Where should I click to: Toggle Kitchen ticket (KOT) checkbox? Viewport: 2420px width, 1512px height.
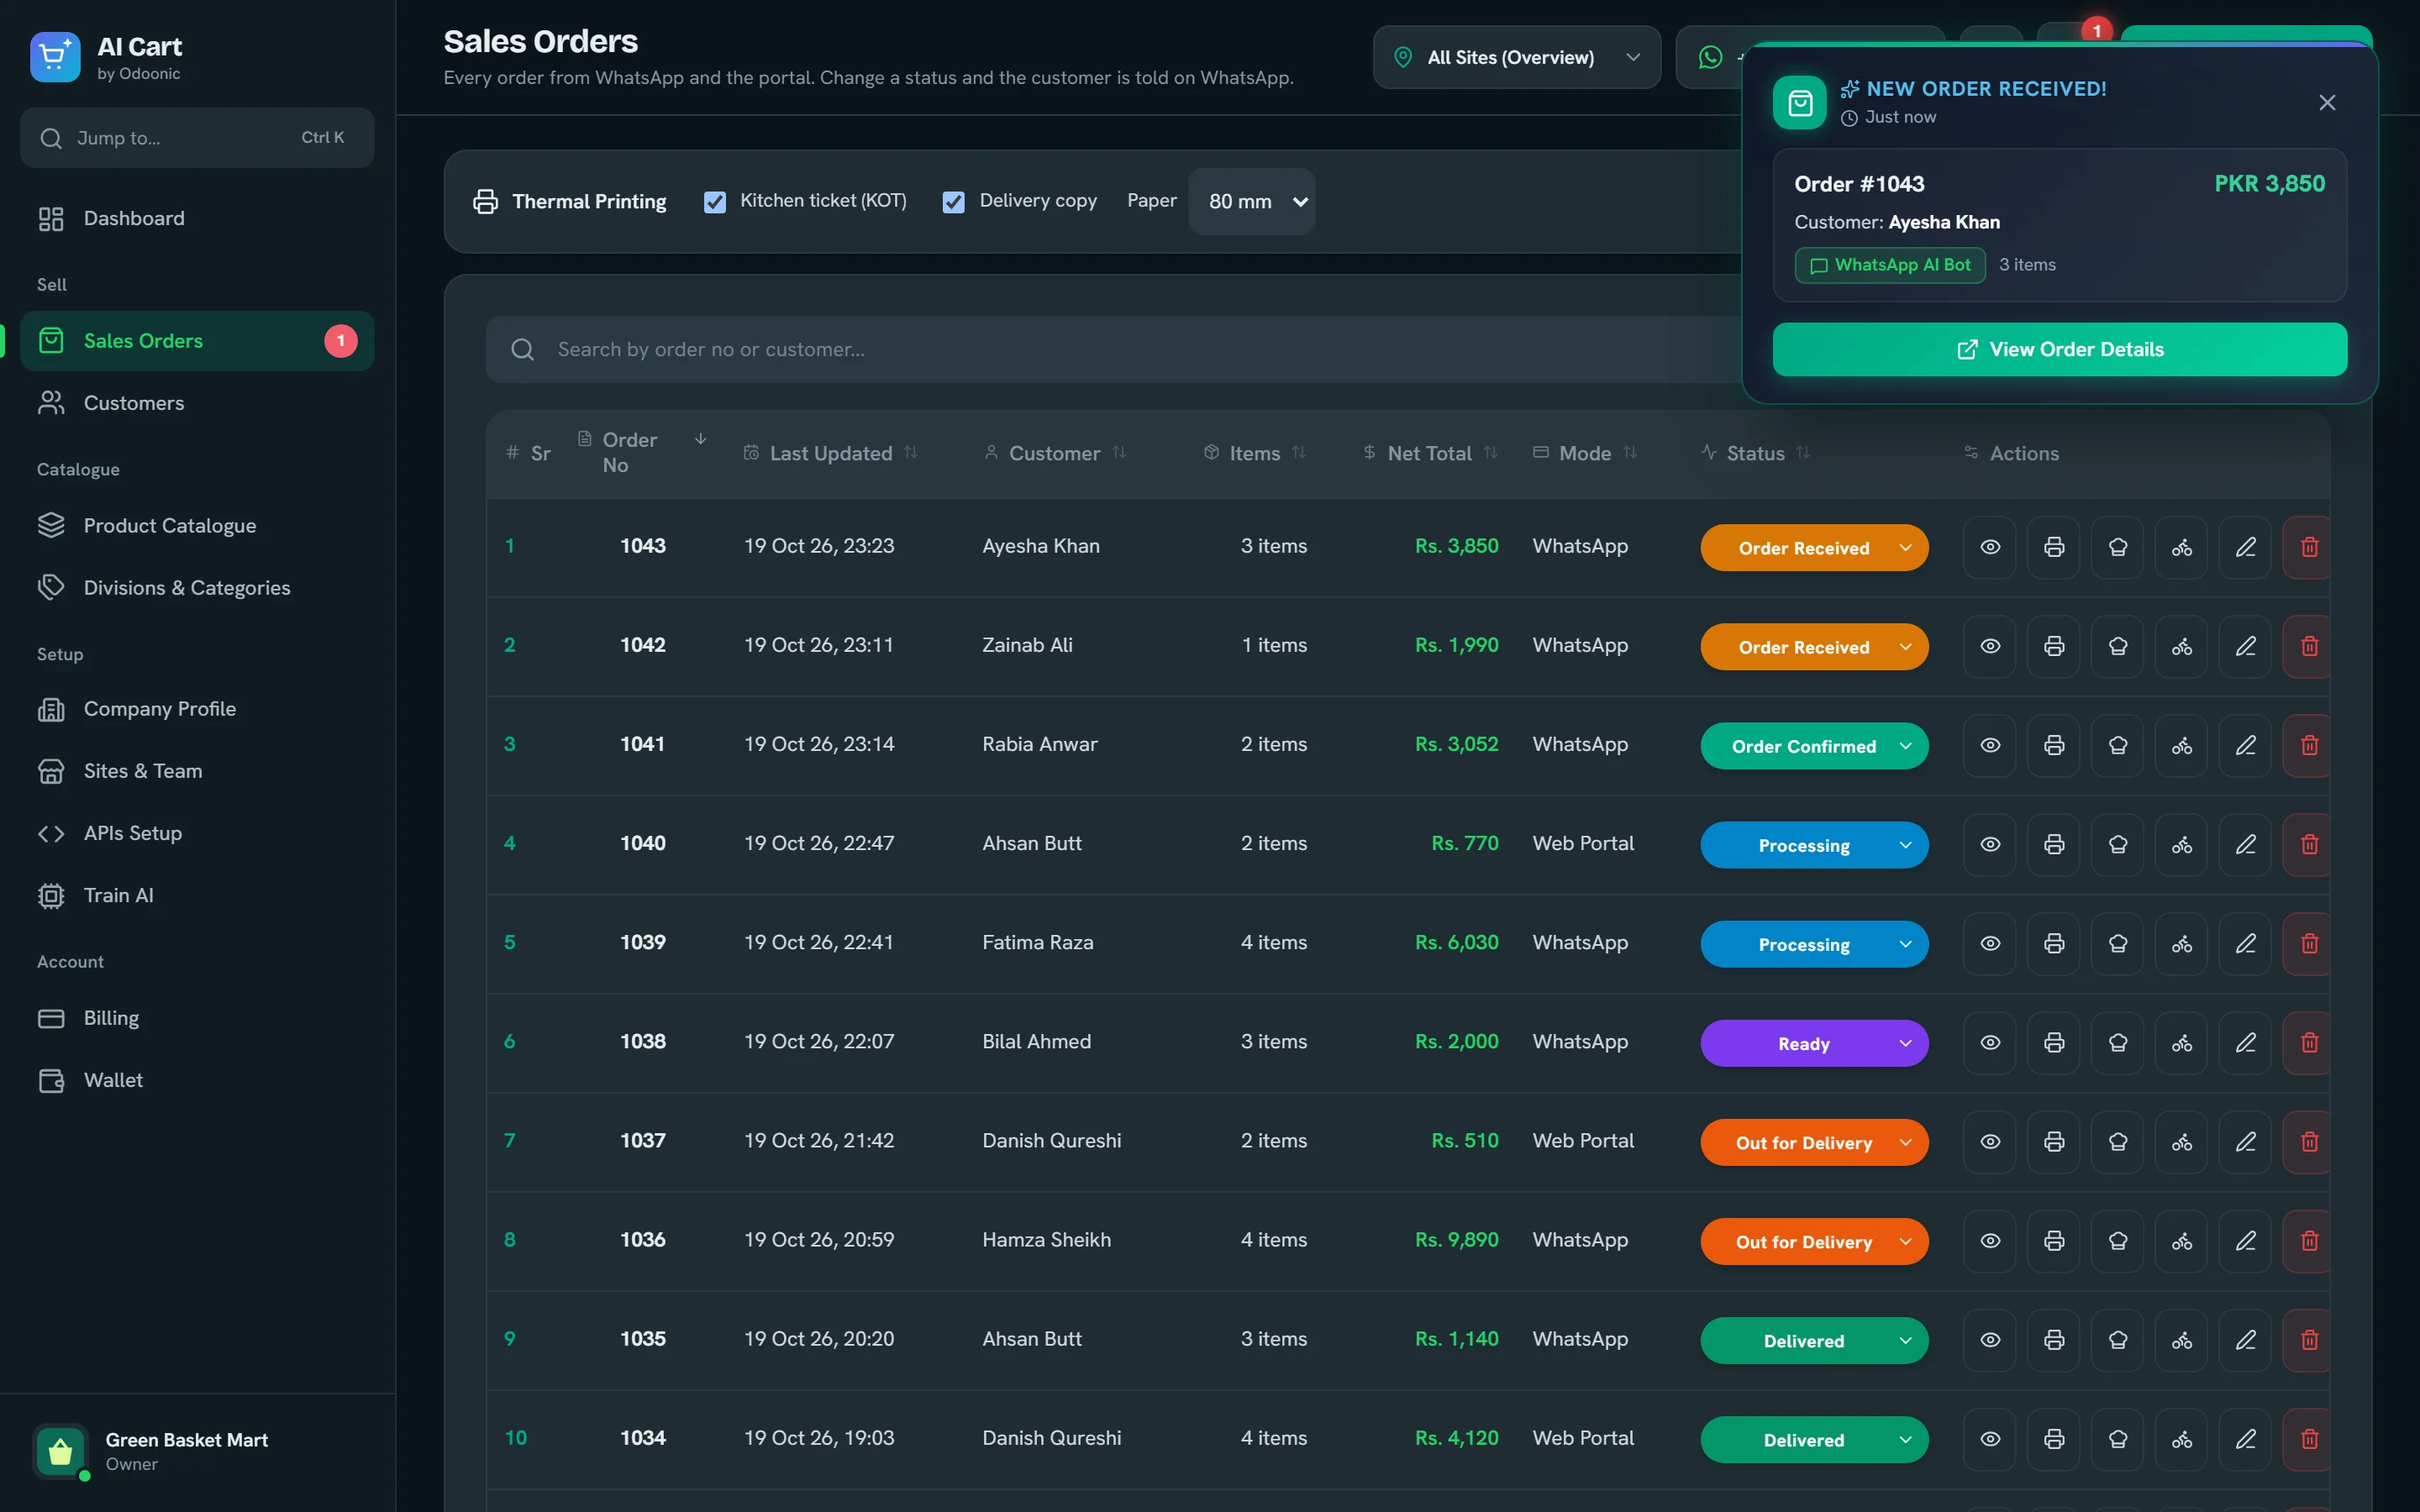pos(715,202)
